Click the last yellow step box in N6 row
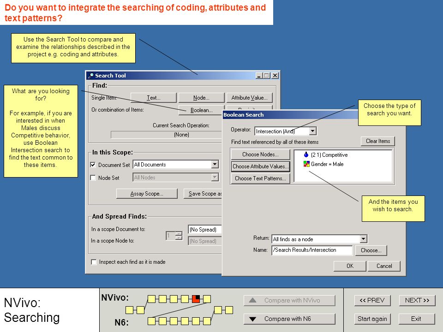443x332 pixels. click(x=207, y=321)
